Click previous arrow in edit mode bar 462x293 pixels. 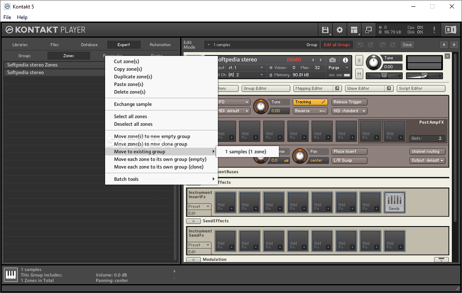coord(444,45)
